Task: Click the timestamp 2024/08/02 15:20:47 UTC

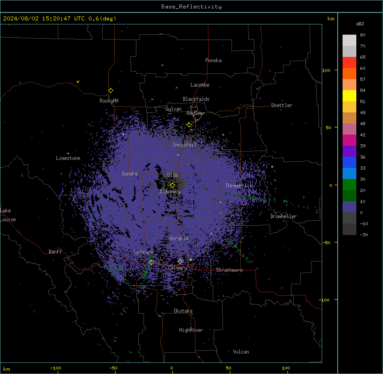Action: pyautogui.click(x=44, y=19)
